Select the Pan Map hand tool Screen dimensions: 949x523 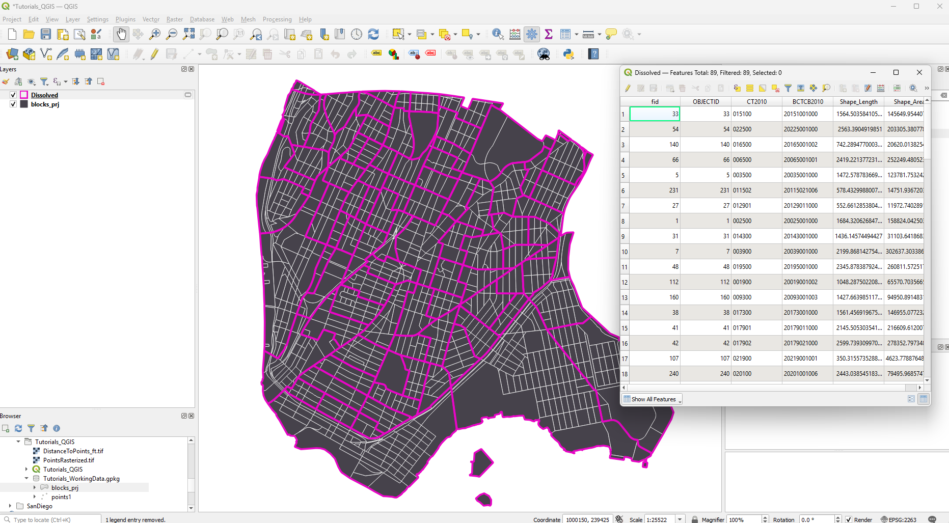[121, 34]
